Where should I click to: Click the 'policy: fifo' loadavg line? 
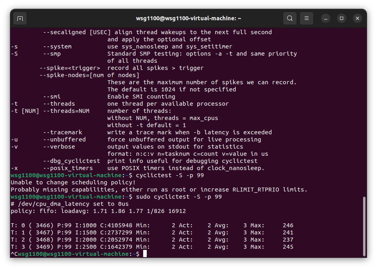[x=98, y=211]
